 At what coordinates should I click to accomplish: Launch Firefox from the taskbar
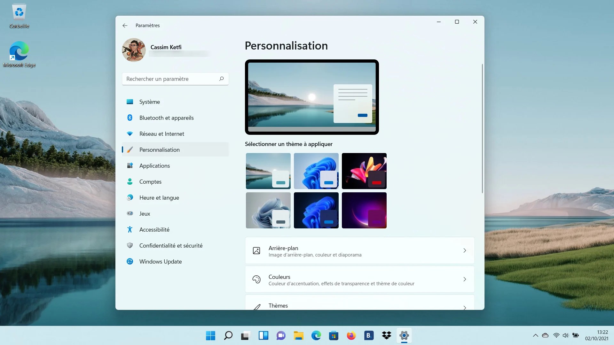tap(351, 336)
